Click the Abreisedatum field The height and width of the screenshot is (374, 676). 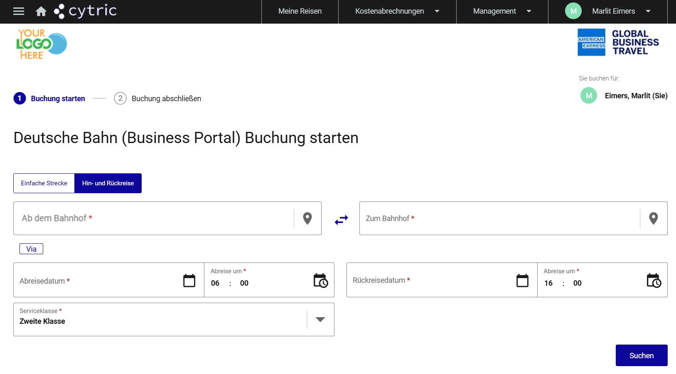click(x=109, y=280)
